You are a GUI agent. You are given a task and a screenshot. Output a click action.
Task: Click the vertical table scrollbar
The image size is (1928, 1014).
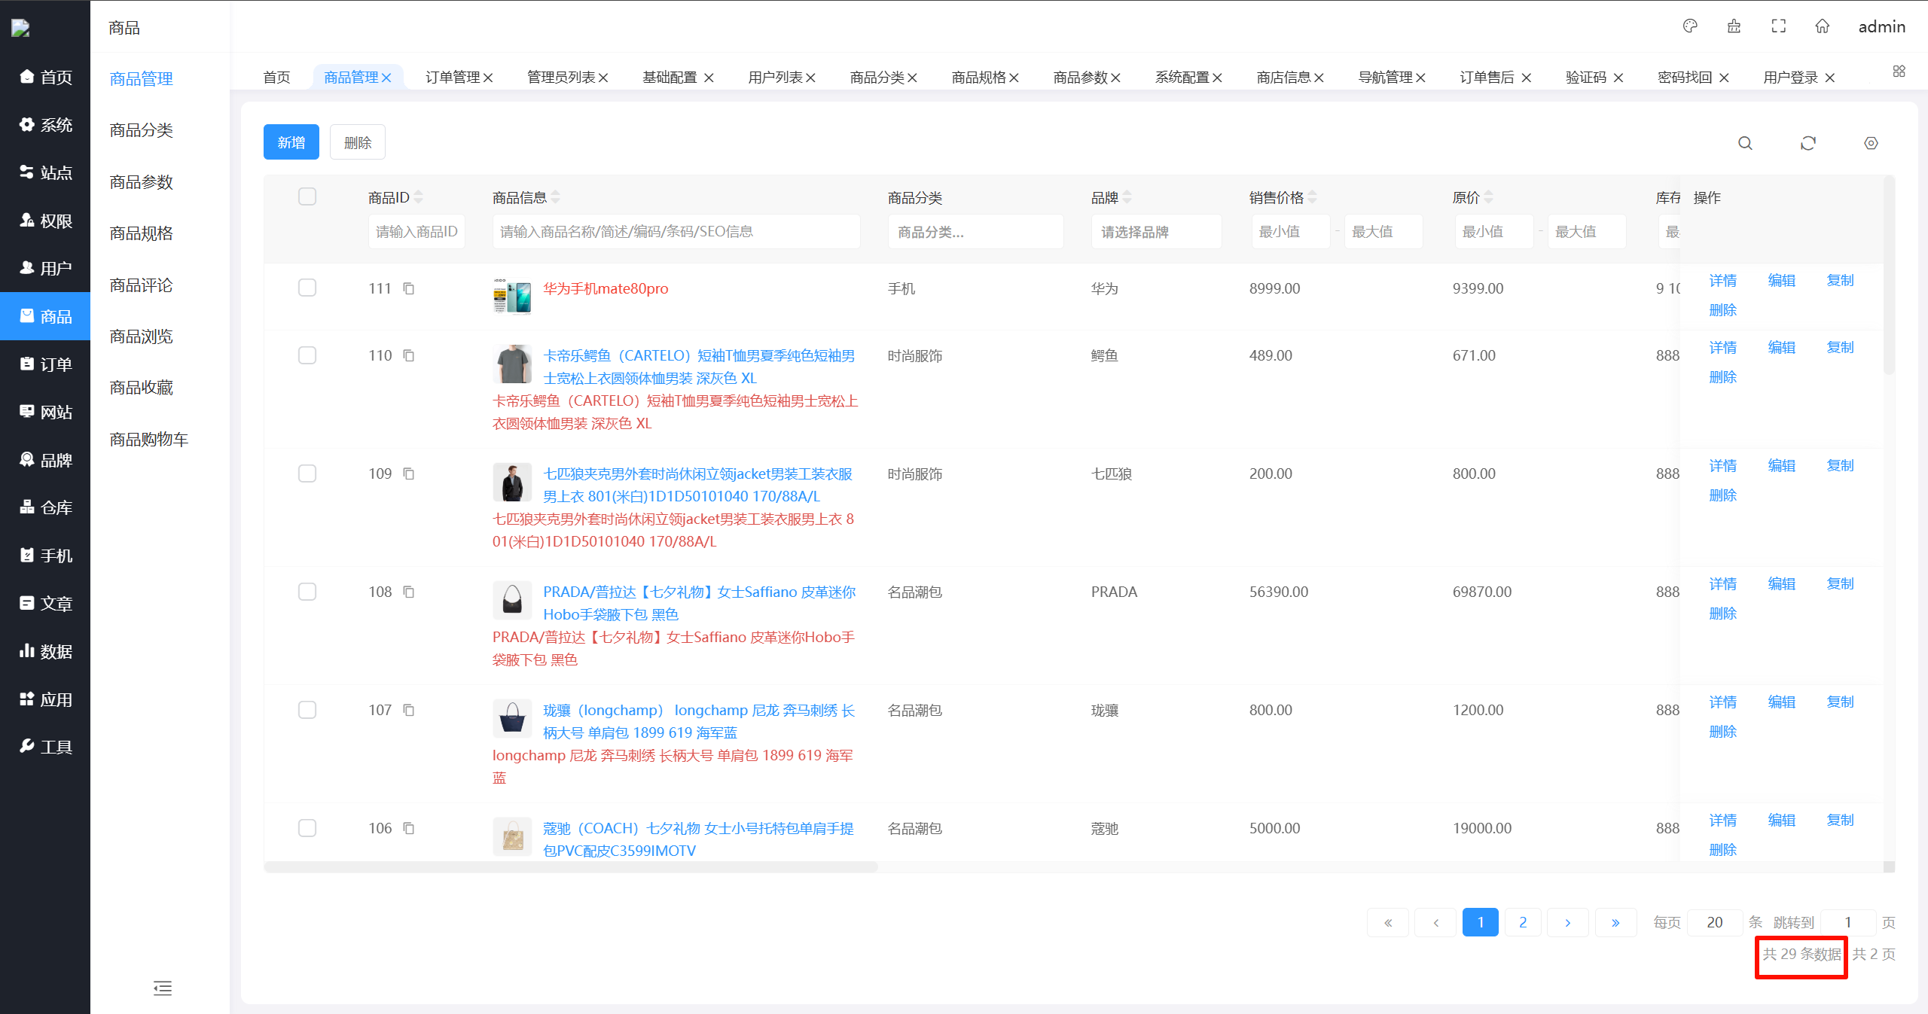click(1889, 276)
